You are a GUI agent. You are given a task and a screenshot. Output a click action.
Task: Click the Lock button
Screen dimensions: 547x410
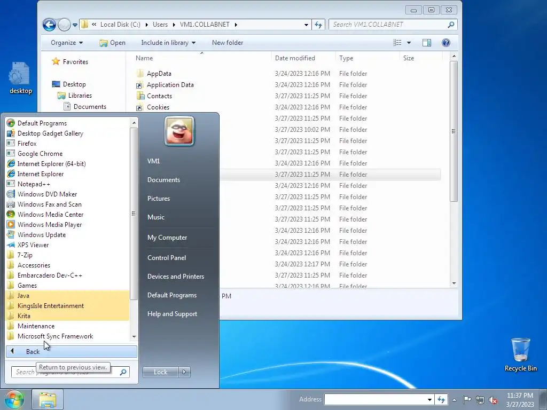[x=160, y=372]
